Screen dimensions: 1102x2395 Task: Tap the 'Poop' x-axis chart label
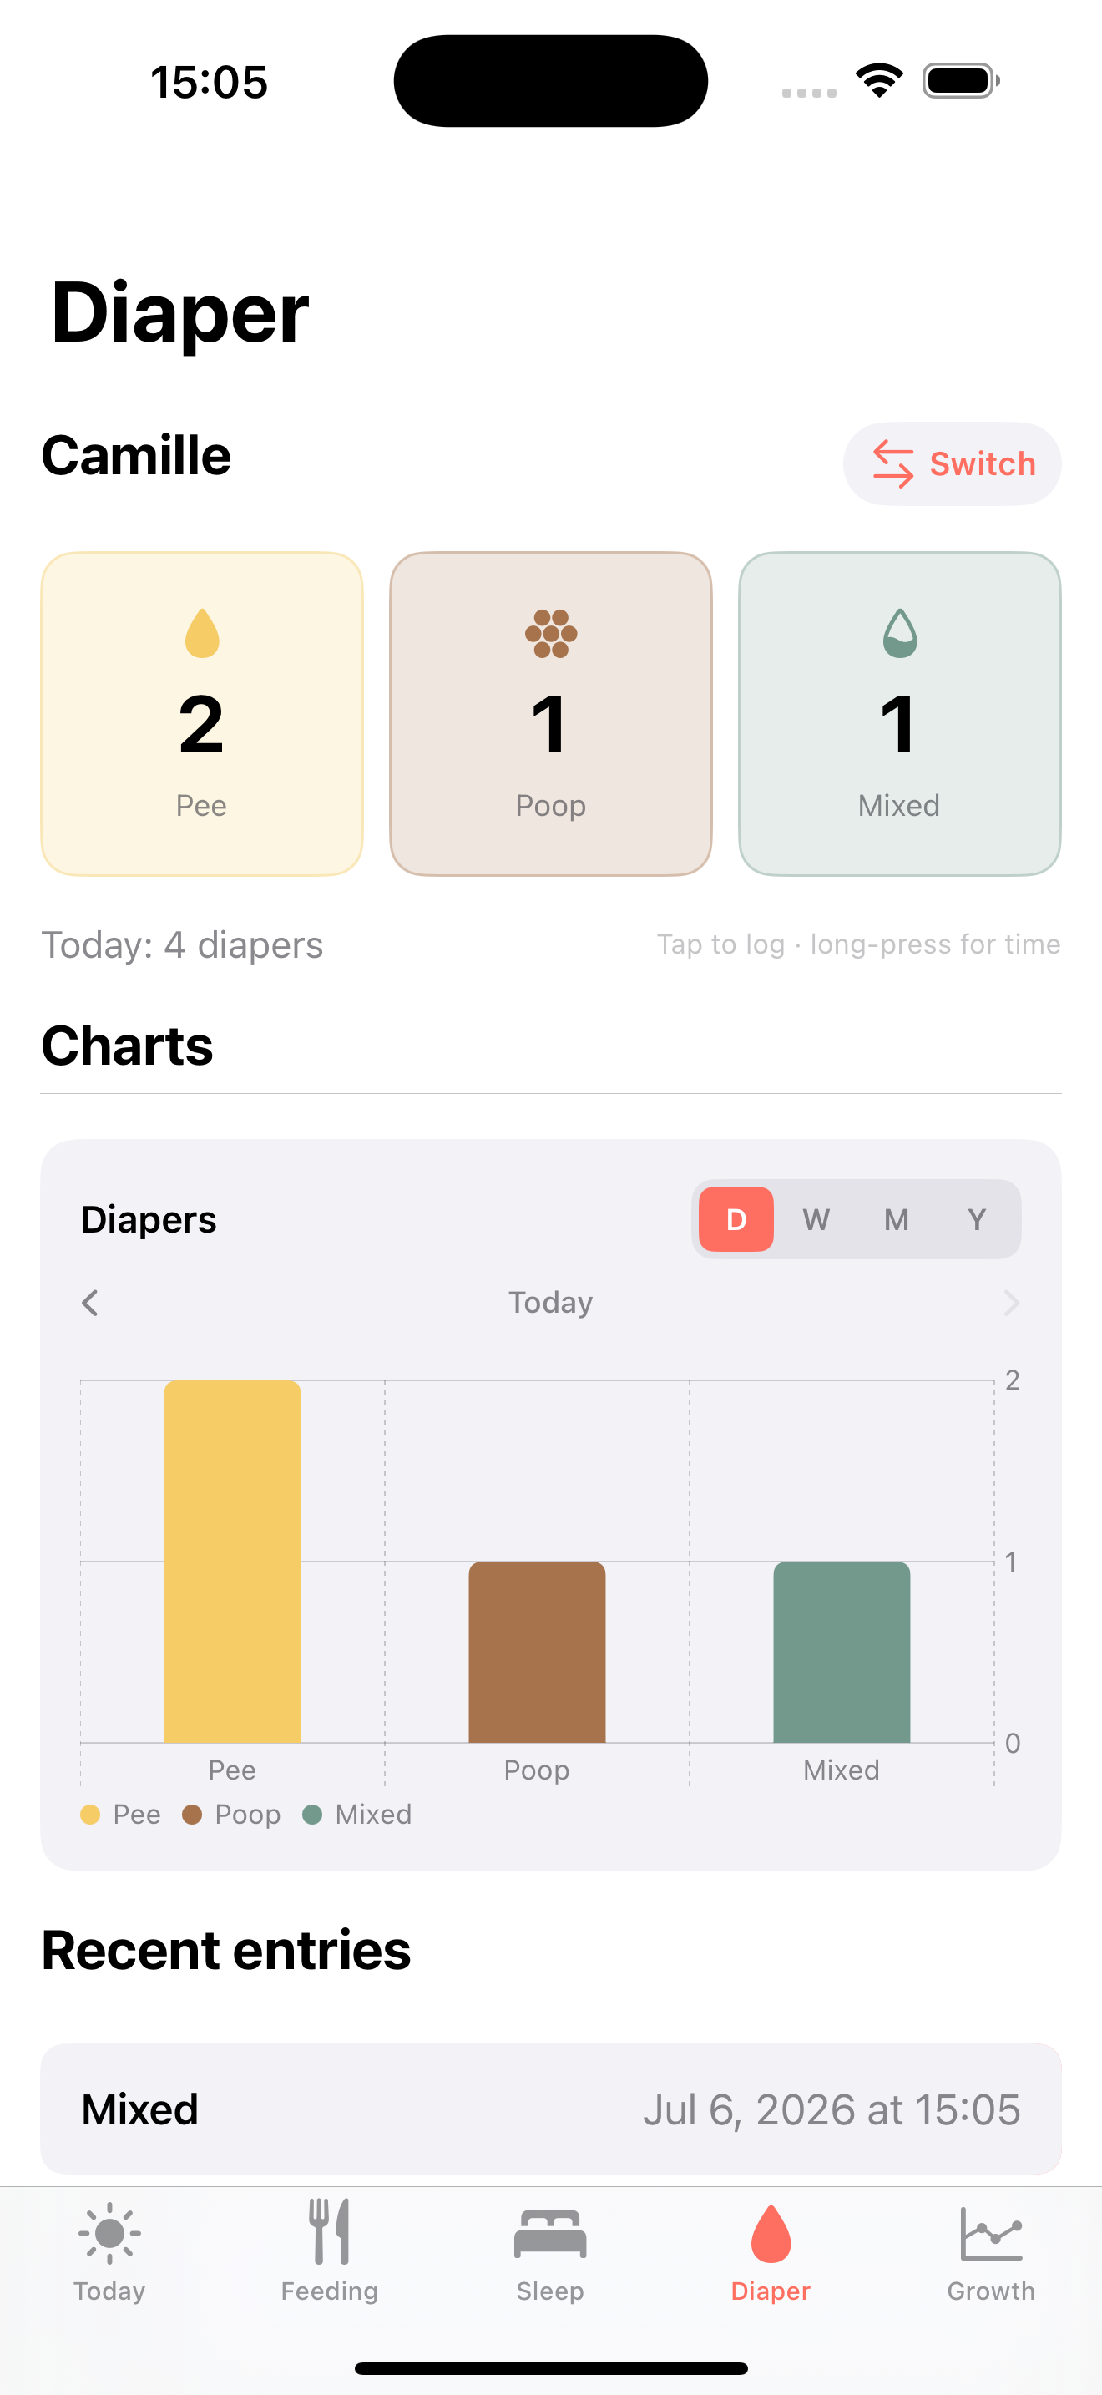[537, 1770]
